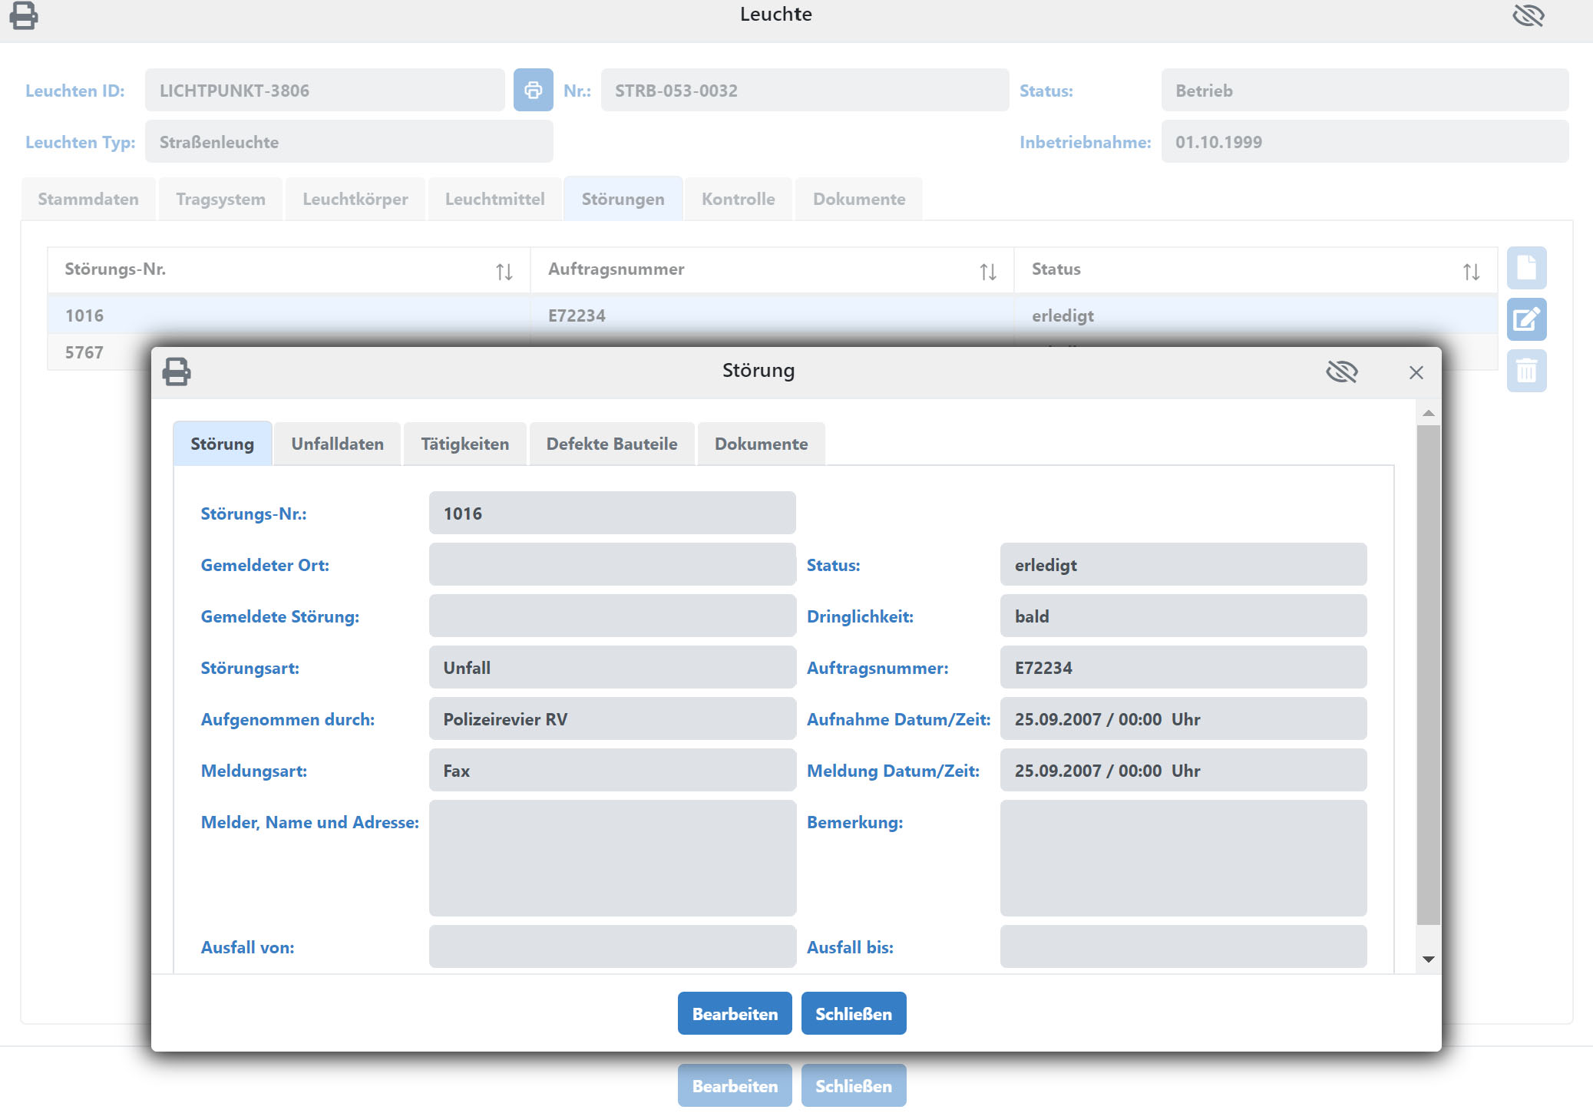Viewport: 1593px width, 1113px height.
Task: Switch to the Unfalldaten tab
Action: 337,444
